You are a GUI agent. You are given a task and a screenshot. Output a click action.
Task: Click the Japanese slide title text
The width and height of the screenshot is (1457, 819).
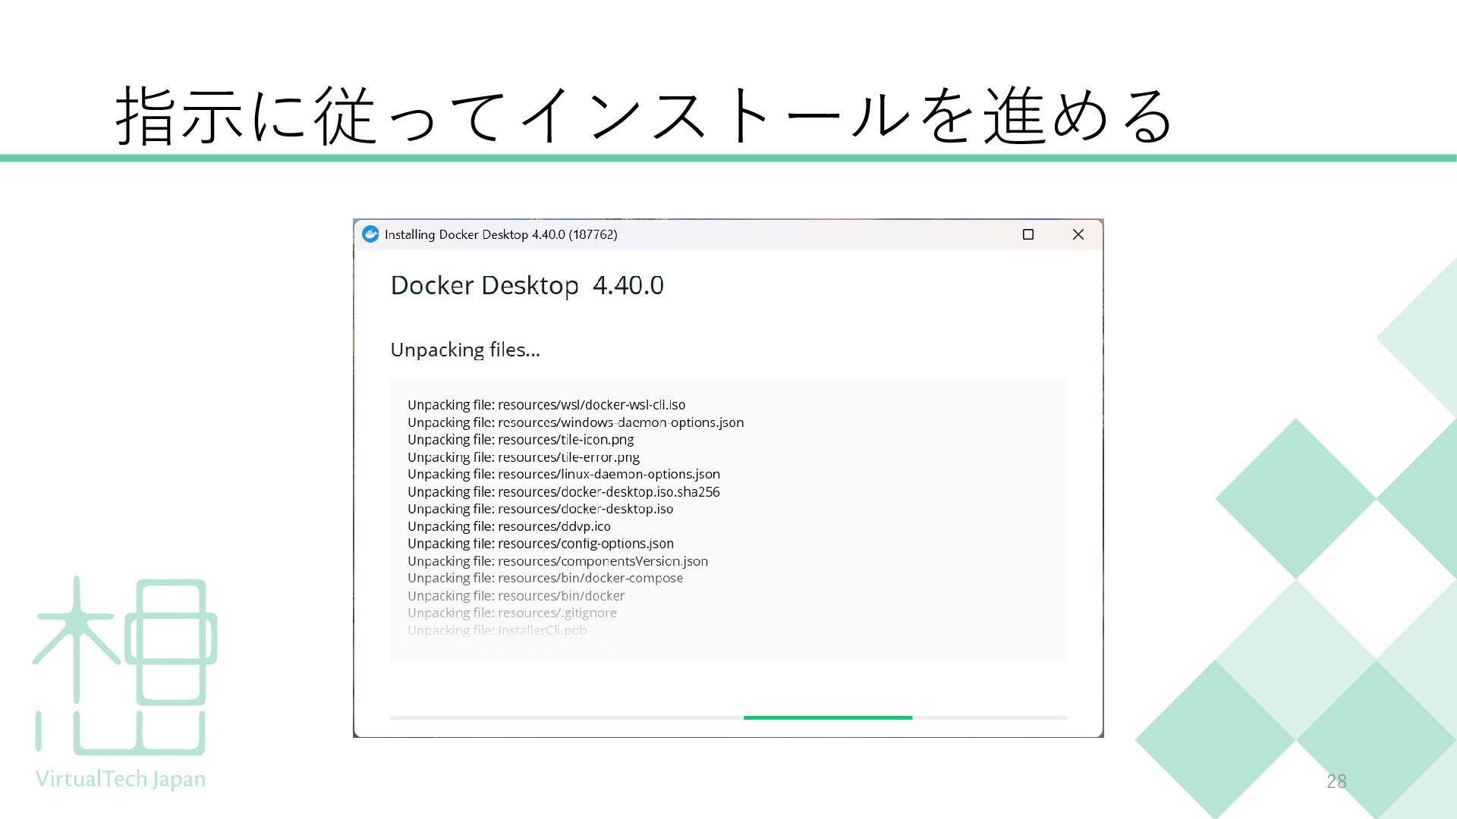645,115
